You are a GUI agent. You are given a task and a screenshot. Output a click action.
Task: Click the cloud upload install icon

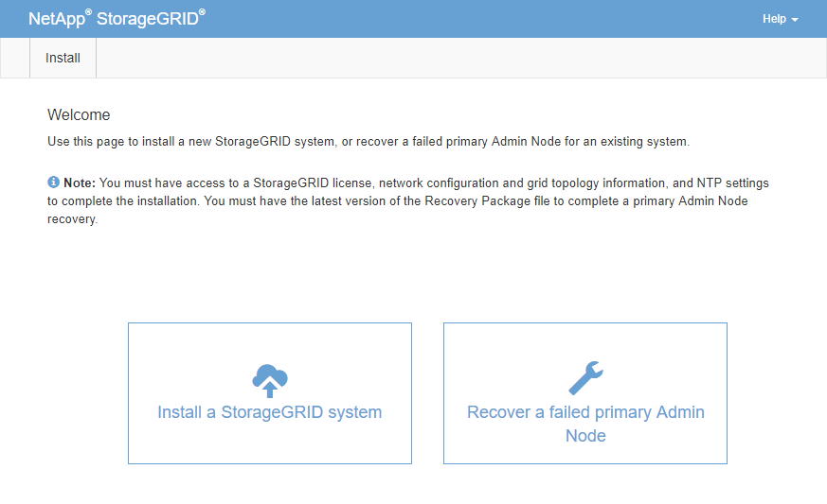click(x=270, y=381)
